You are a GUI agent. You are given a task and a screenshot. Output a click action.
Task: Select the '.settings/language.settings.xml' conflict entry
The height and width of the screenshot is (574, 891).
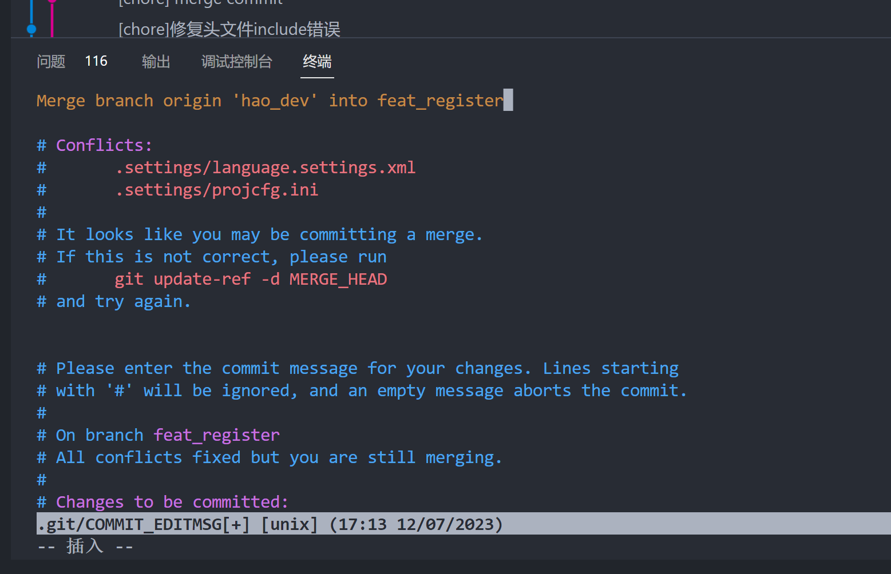click(266, 167)
